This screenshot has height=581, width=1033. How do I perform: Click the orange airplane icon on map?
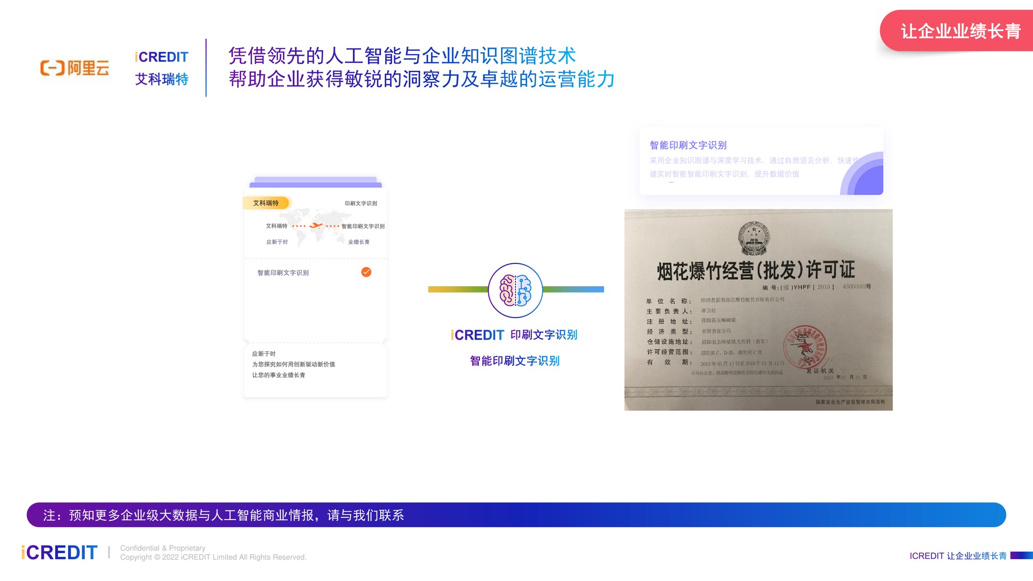click(x=316, y=226)
